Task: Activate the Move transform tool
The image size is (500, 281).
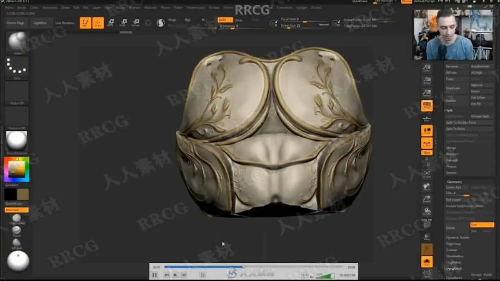Action: click(110, 23)
